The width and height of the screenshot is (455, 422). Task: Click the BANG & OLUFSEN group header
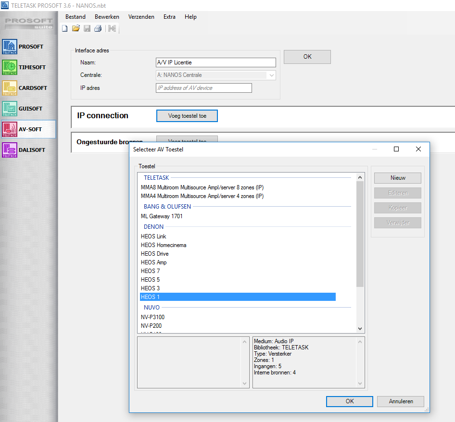(167, 207)
